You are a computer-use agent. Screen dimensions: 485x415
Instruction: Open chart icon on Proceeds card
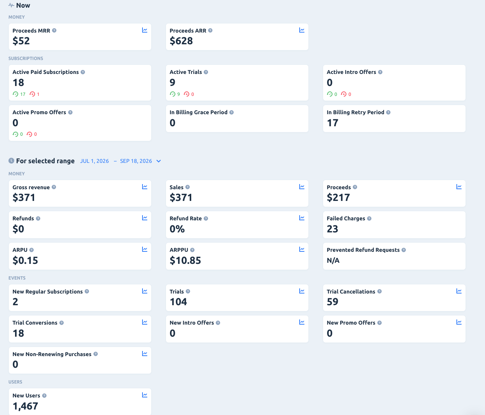click(x=459, y=187)
